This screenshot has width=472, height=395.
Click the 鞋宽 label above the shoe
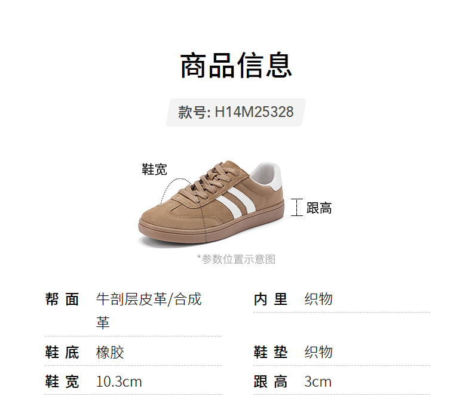(154, 169)
